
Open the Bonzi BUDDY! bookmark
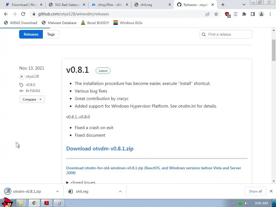coord(95,23)
